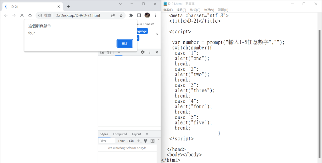Screen dimensions: 322x163
Task: Close the D-21 browser tab
Action: click(x=58, y=7)
